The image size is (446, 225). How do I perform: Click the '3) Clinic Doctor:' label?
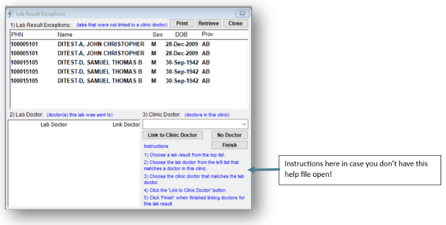point(161,115)
